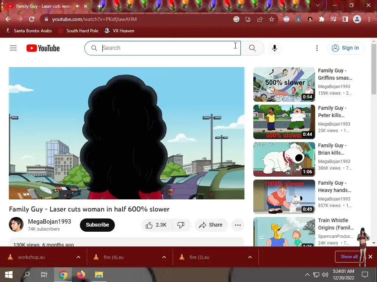Open the VX Heaven bookmark

pos(120,31)
